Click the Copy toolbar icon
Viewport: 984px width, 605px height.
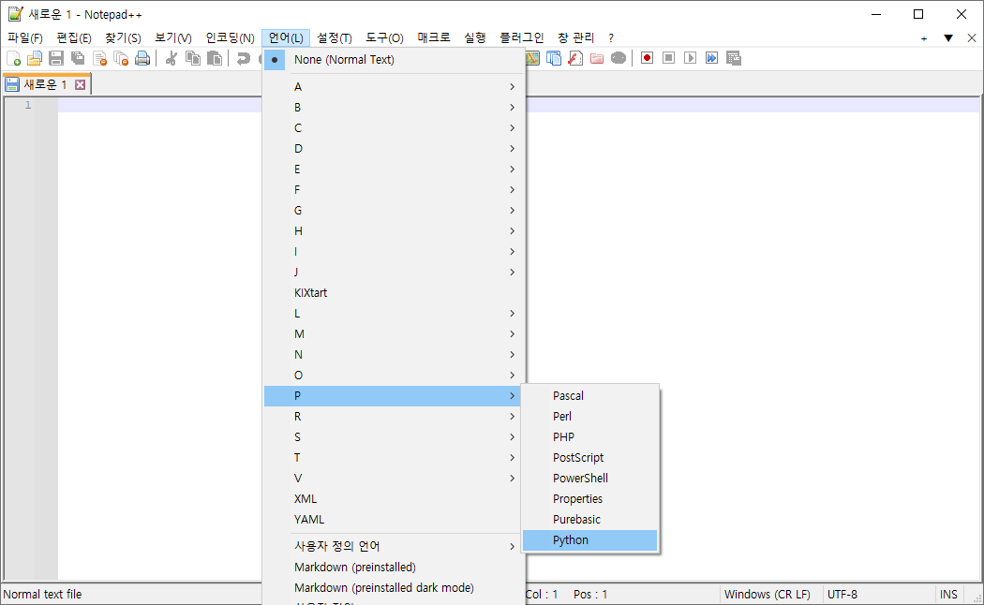click(x=193, y=58)
